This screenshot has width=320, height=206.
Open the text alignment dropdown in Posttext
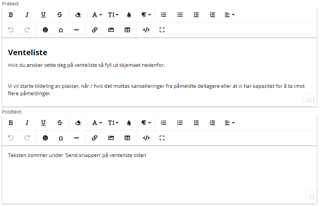click(x=229, y=123)
